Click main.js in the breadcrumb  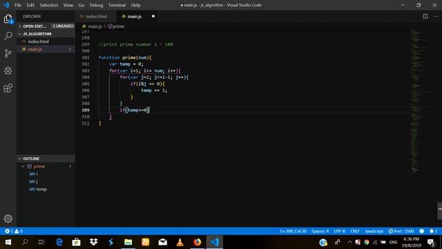point(95,26)
